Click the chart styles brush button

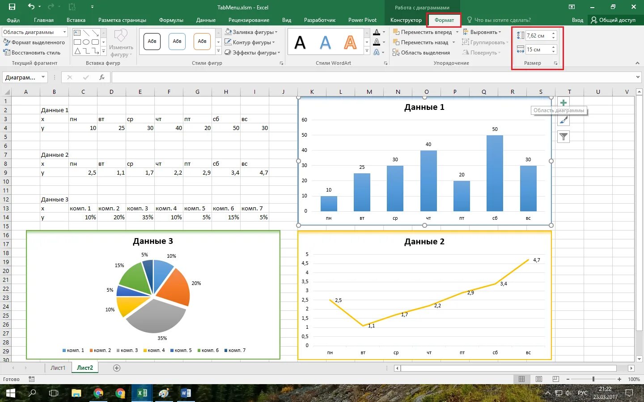coord(563,120)
